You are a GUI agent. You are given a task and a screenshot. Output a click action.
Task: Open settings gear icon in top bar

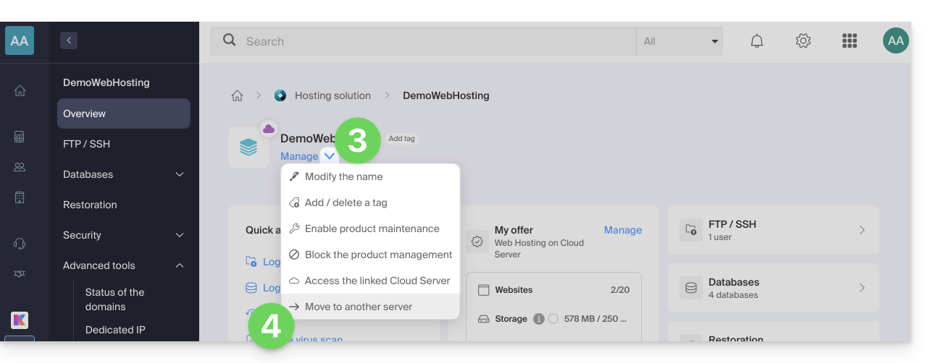(803, 41)
